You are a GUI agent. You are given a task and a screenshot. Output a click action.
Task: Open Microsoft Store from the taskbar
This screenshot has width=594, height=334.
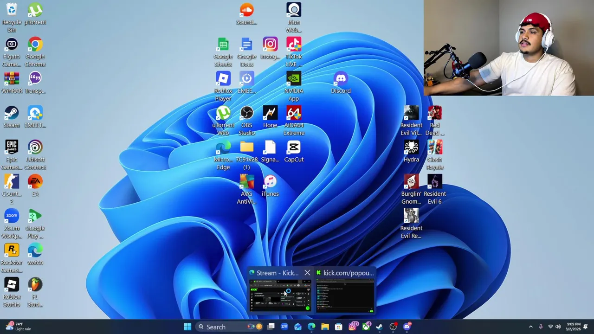point(339,327)
